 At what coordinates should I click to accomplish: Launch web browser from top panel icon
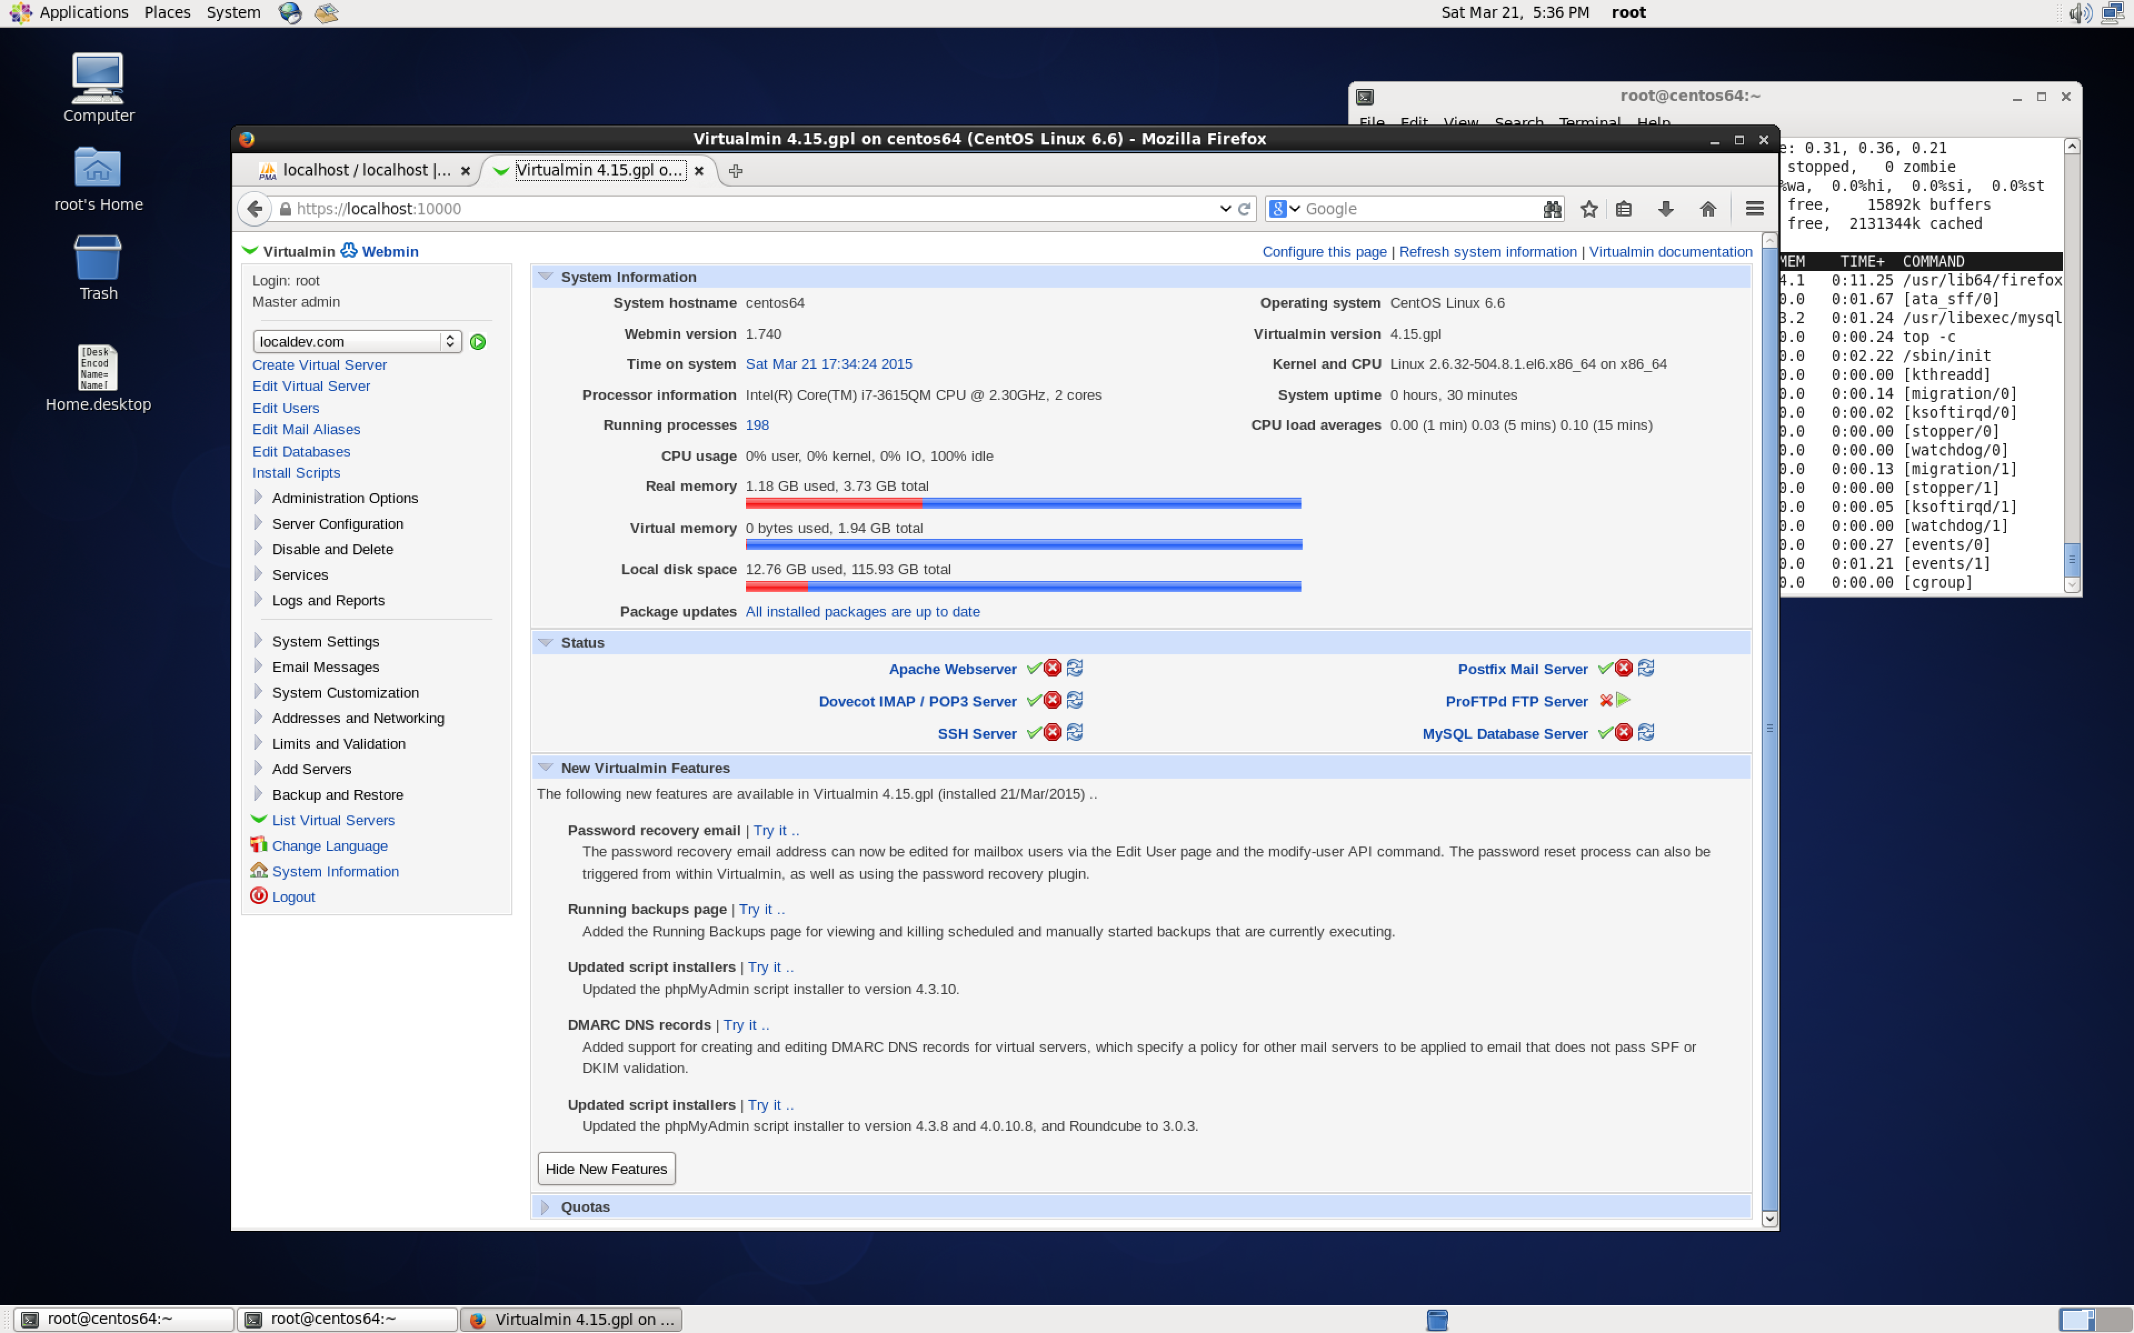tap(289, 12)
